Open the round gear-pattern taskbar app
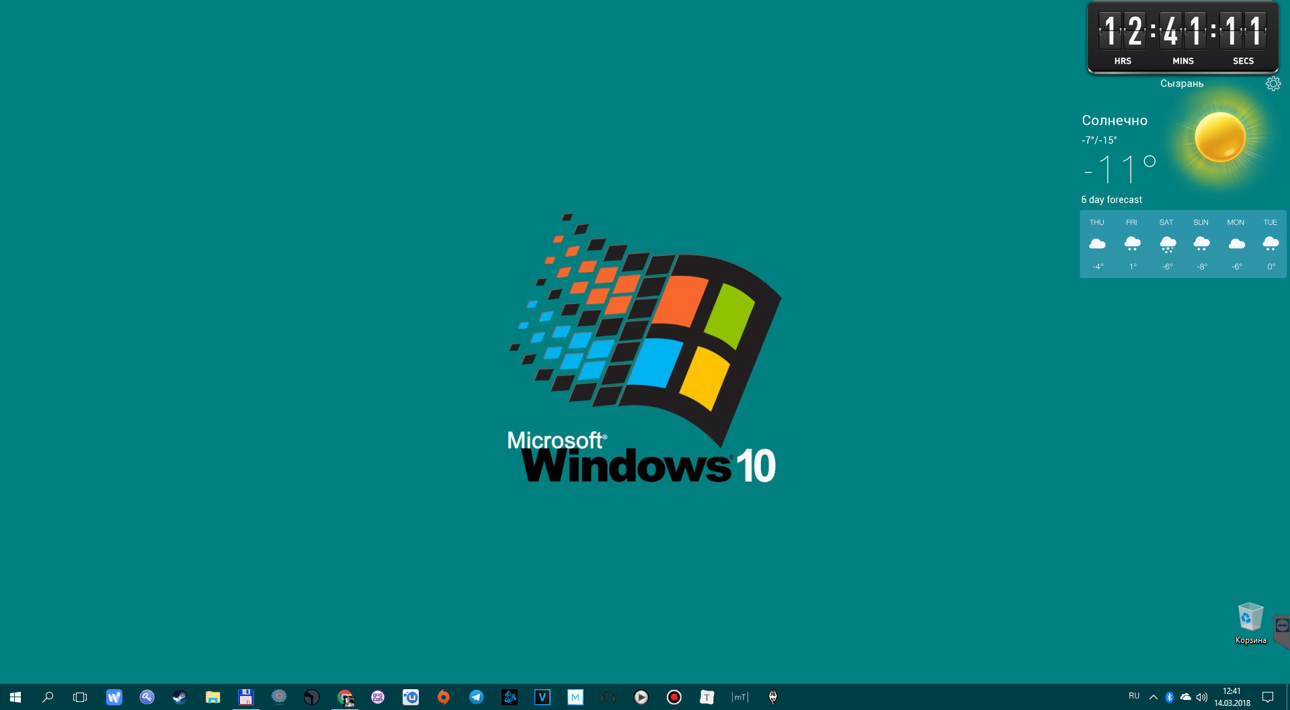Viewport: 1290px width, 710px height. pyautogui.click(x=278, y=697)
